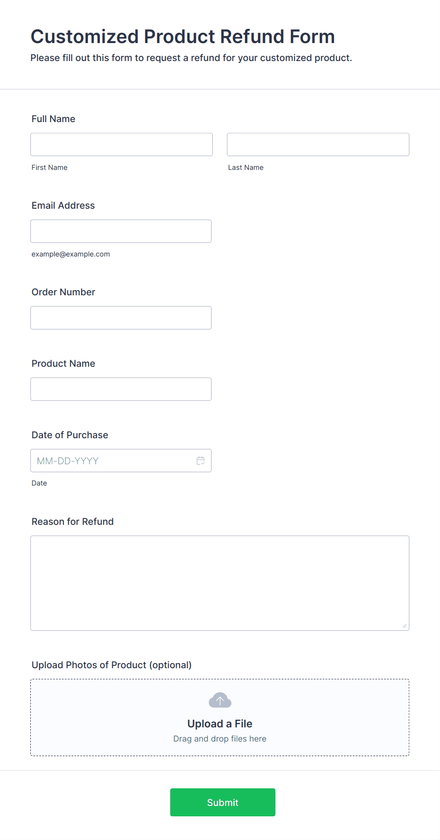Open the calendar picker icon
Viewport: 440px width, 840px height.
click(201, 460)
